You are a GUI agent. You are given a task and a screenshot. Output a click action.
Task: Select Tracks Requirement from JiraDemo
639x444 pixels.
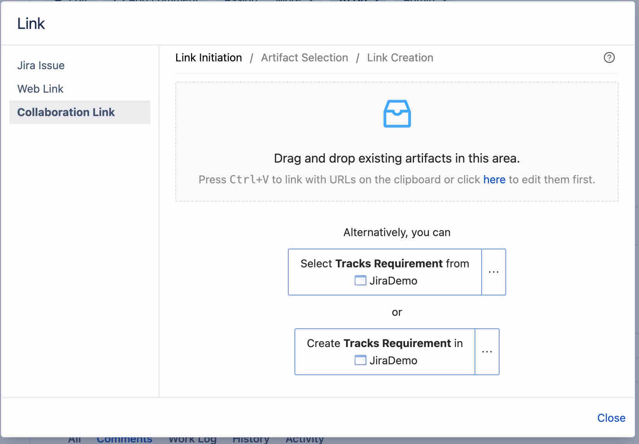tap(385, 272)
